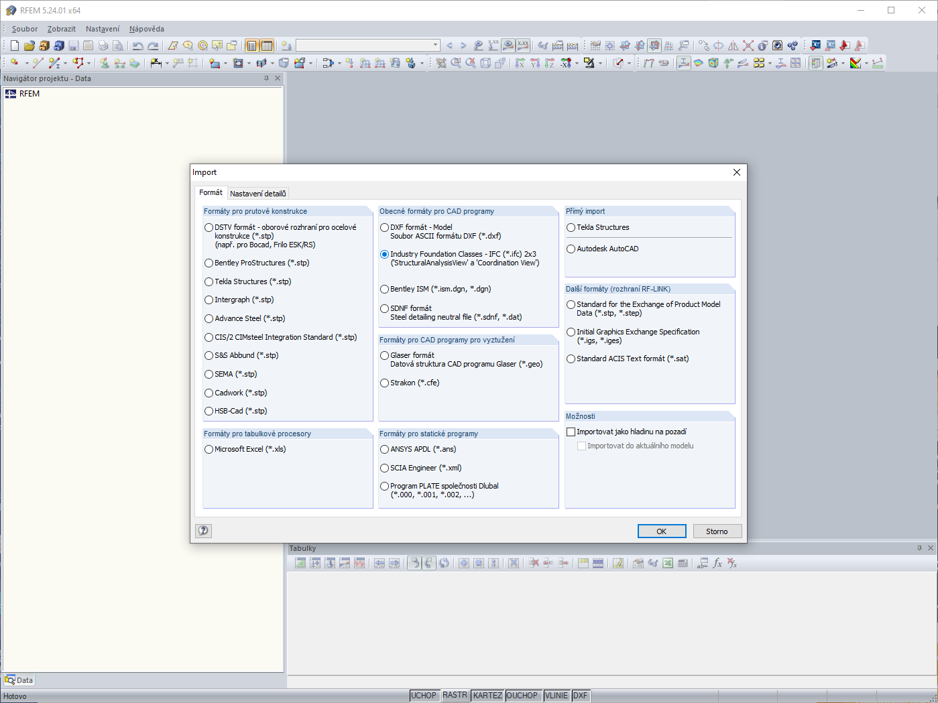938x703 pixels.
Task: Enable 'Importovat jako hladinu na pozadí' checkbox
Action: (571, 432)
